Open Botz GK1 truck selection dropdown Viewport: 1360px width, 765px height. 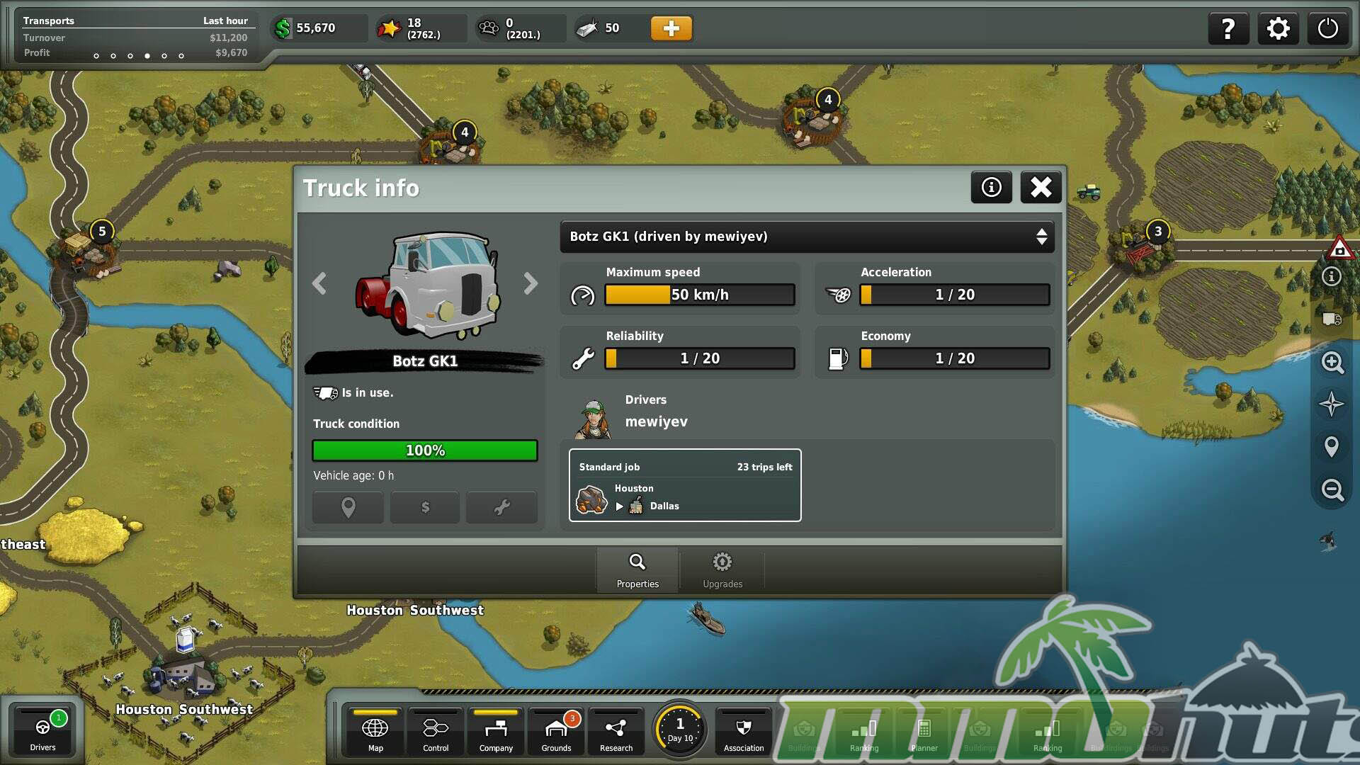pos(807,237)
